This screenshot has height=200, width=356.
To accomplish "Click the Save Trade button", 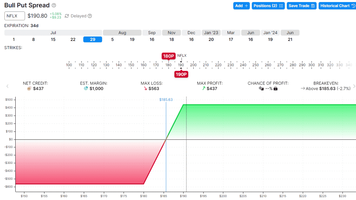I will click(301, 6).
